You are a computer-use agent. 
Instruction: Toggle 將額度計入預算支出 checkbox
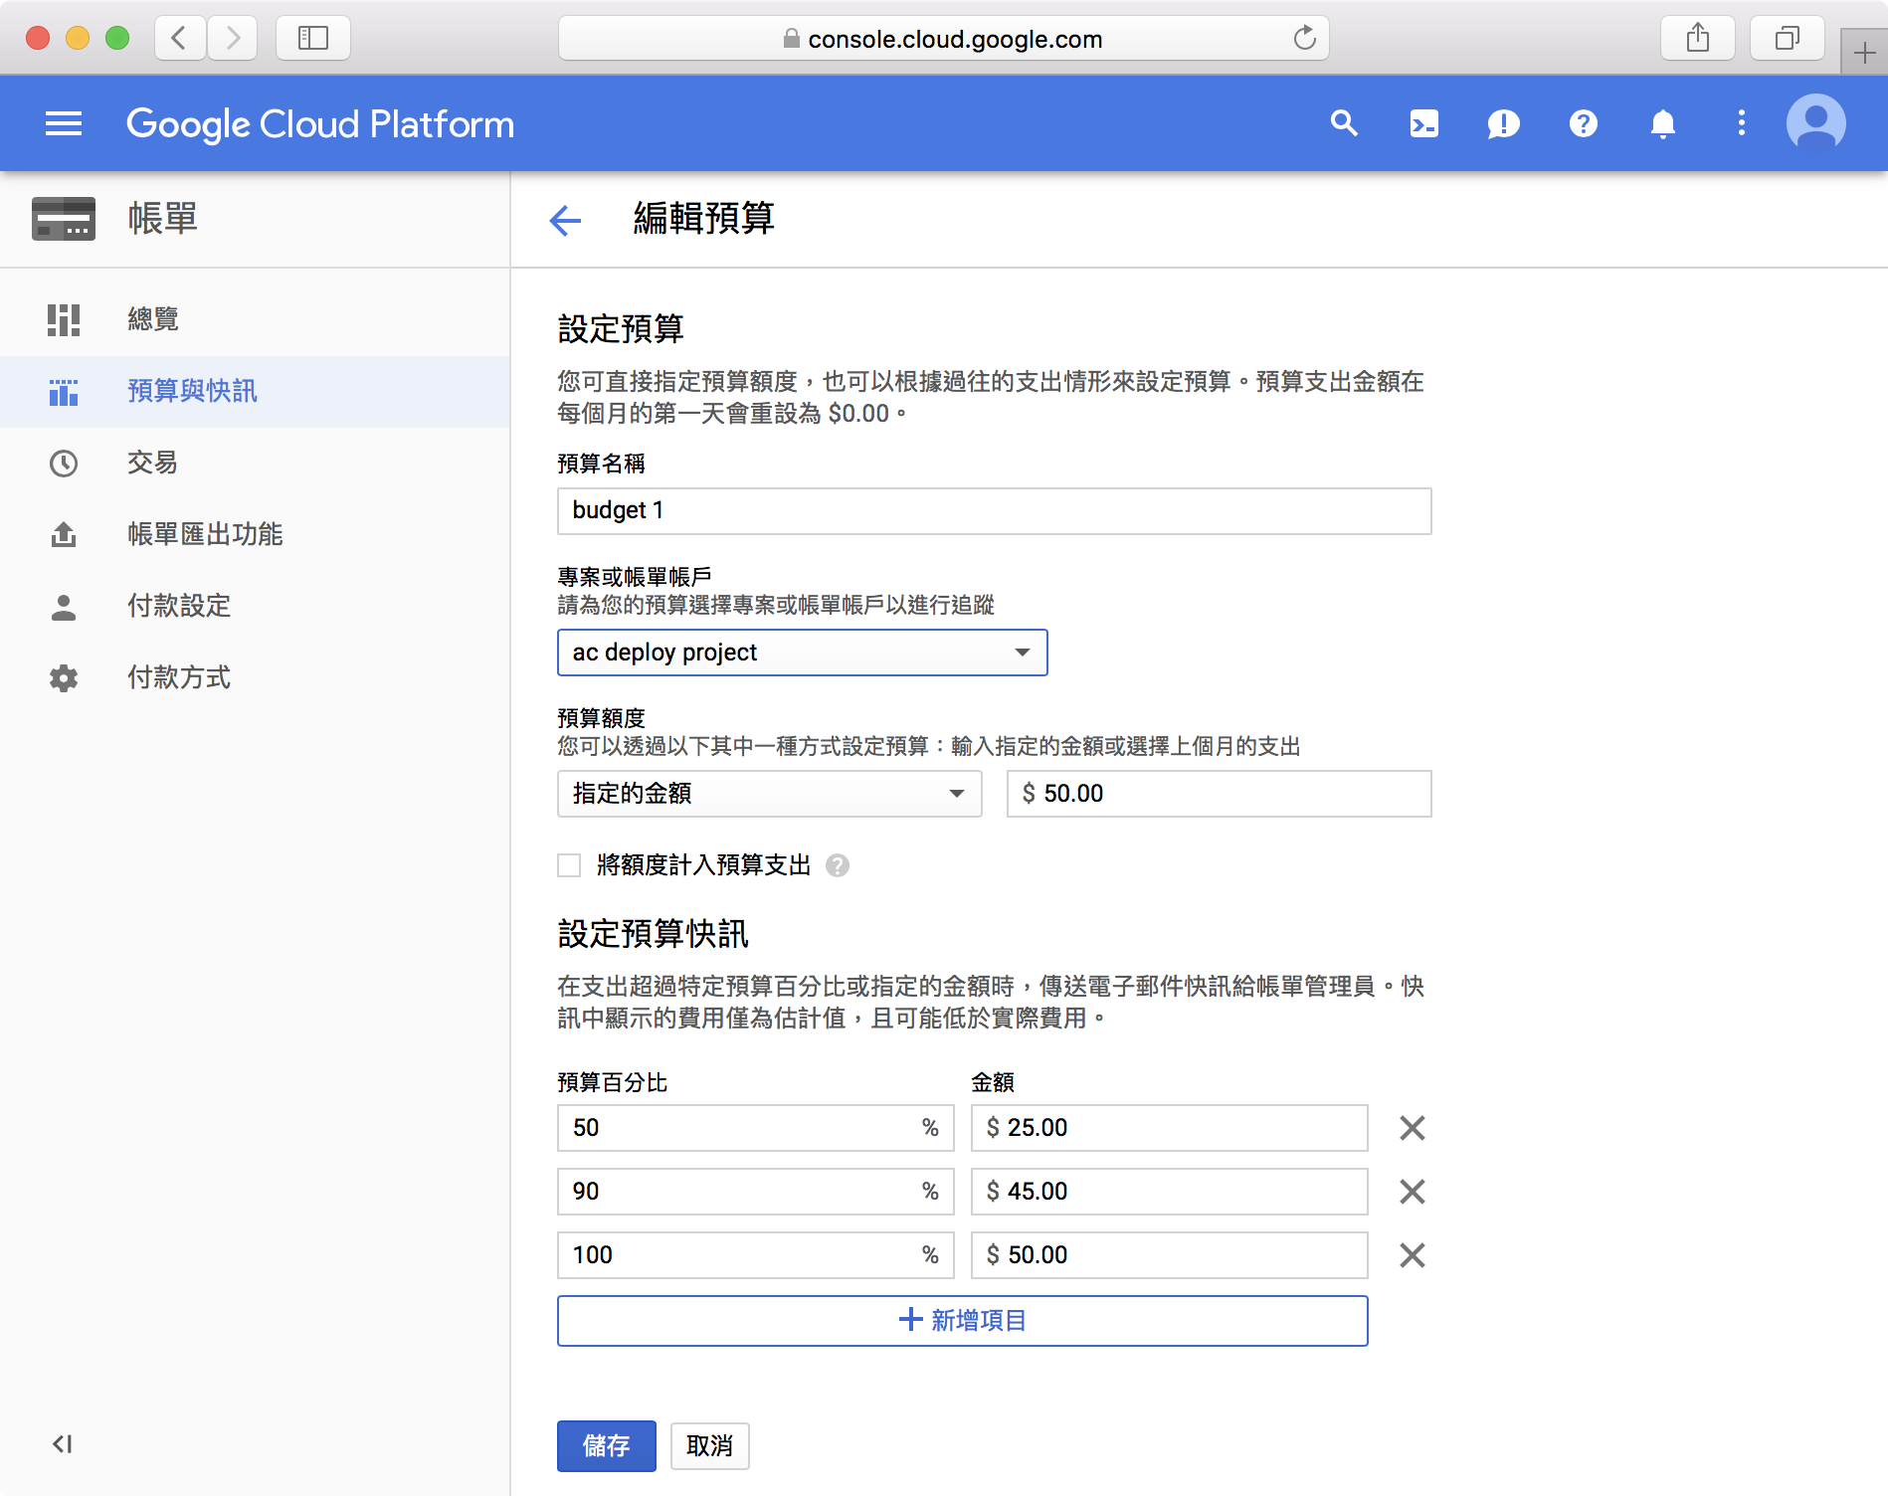point(569,865)
